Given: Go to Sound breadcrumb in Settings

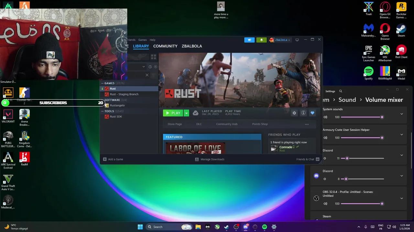Looking at the screenshot, I should [347, 100].
